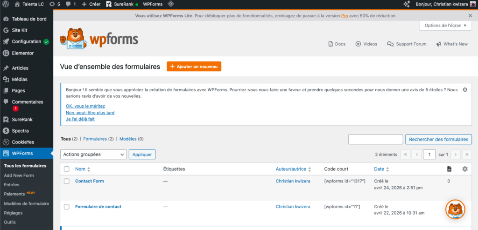Image resolution: width=478 pixels, height=230 pixels.
Task: Sort forms by Nom column
Action: (x=83, y=169)
